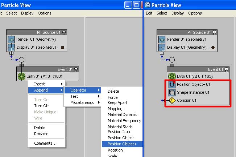The width and height of the screenshot is (236, 157).
Task: Click Event 01 header in left window
Action: [x=47, y=69]
